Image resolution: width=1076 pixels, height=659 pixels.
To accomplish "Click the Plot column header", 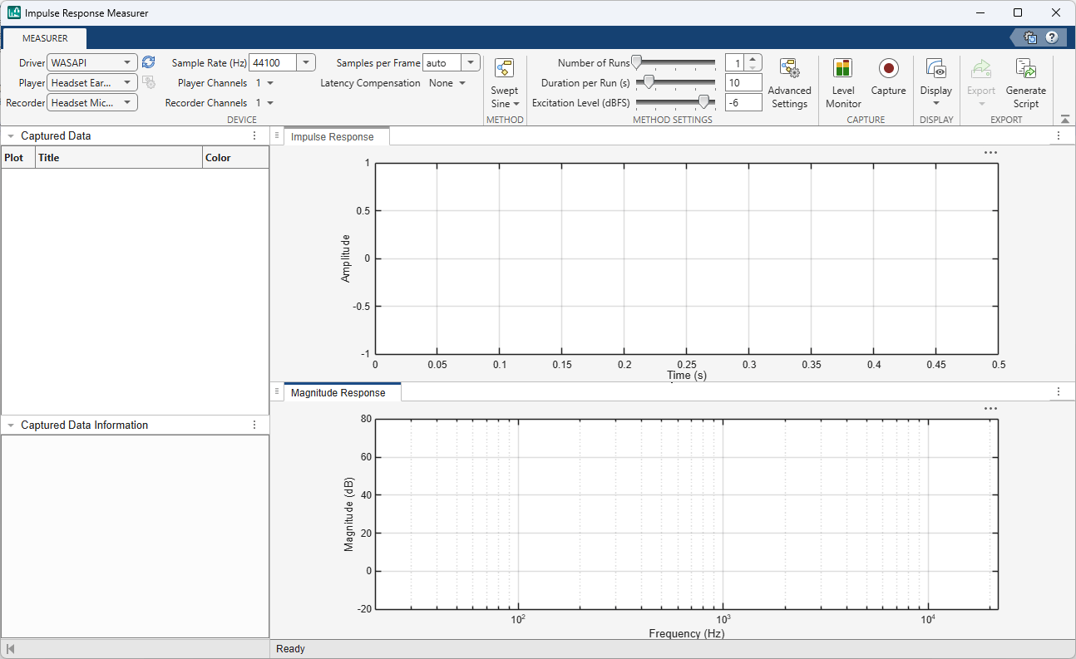I will click(x=18, y=157).
